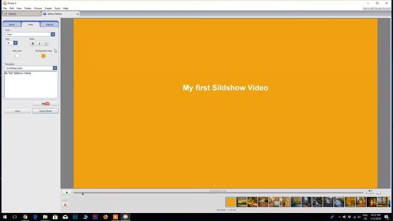Open Task View in taskbar
Viewport: 393px width, 221px height.
[x=15, y=217]
